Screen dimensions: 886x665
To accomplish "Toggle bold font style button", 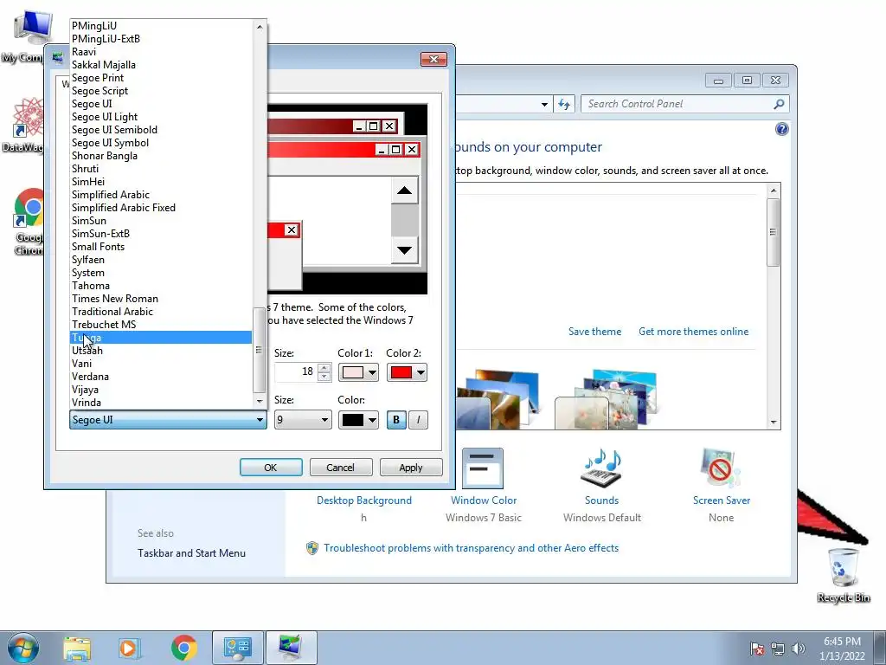I will click(396, 420).
